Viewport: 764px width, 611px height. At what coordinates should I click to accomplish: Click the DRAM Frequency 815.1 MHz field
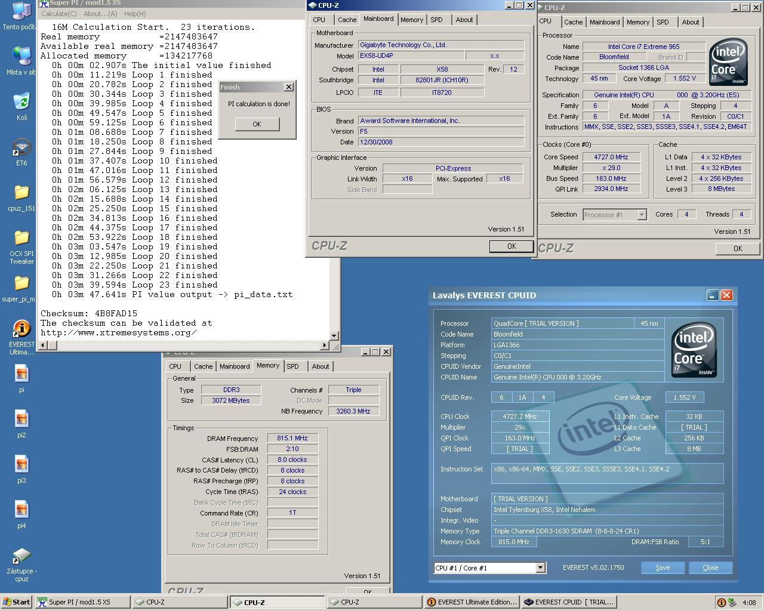(292, 438)
